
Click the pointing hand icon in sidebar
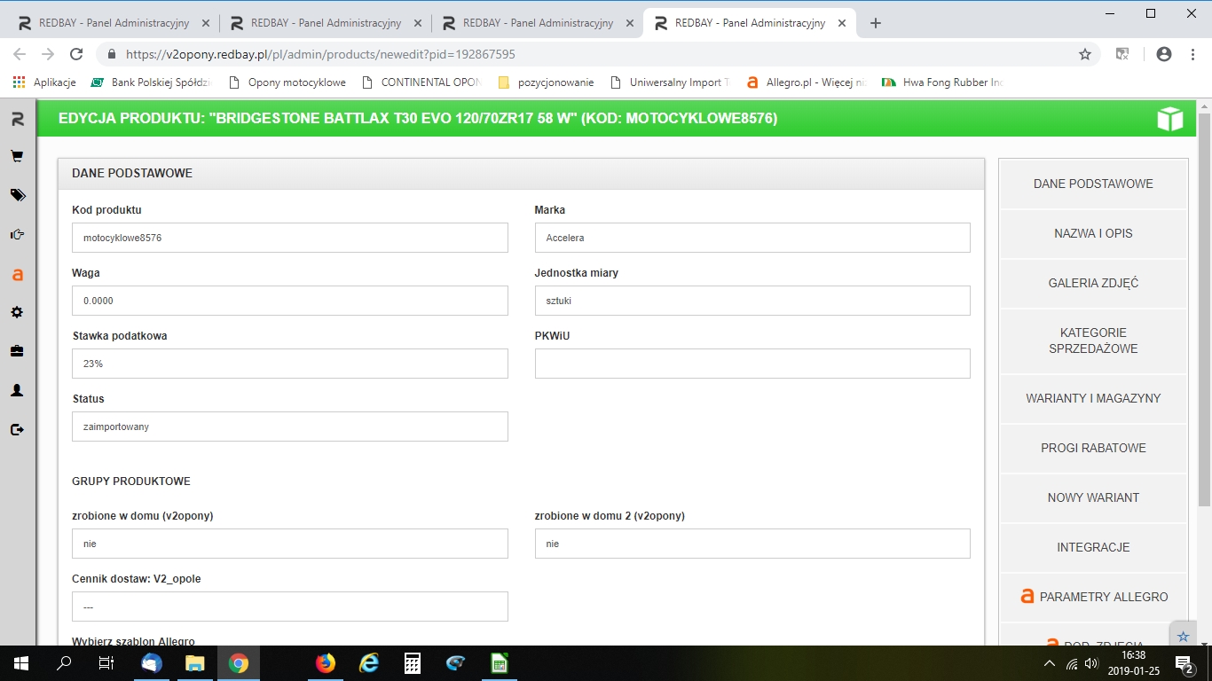[x=17, y=235]
